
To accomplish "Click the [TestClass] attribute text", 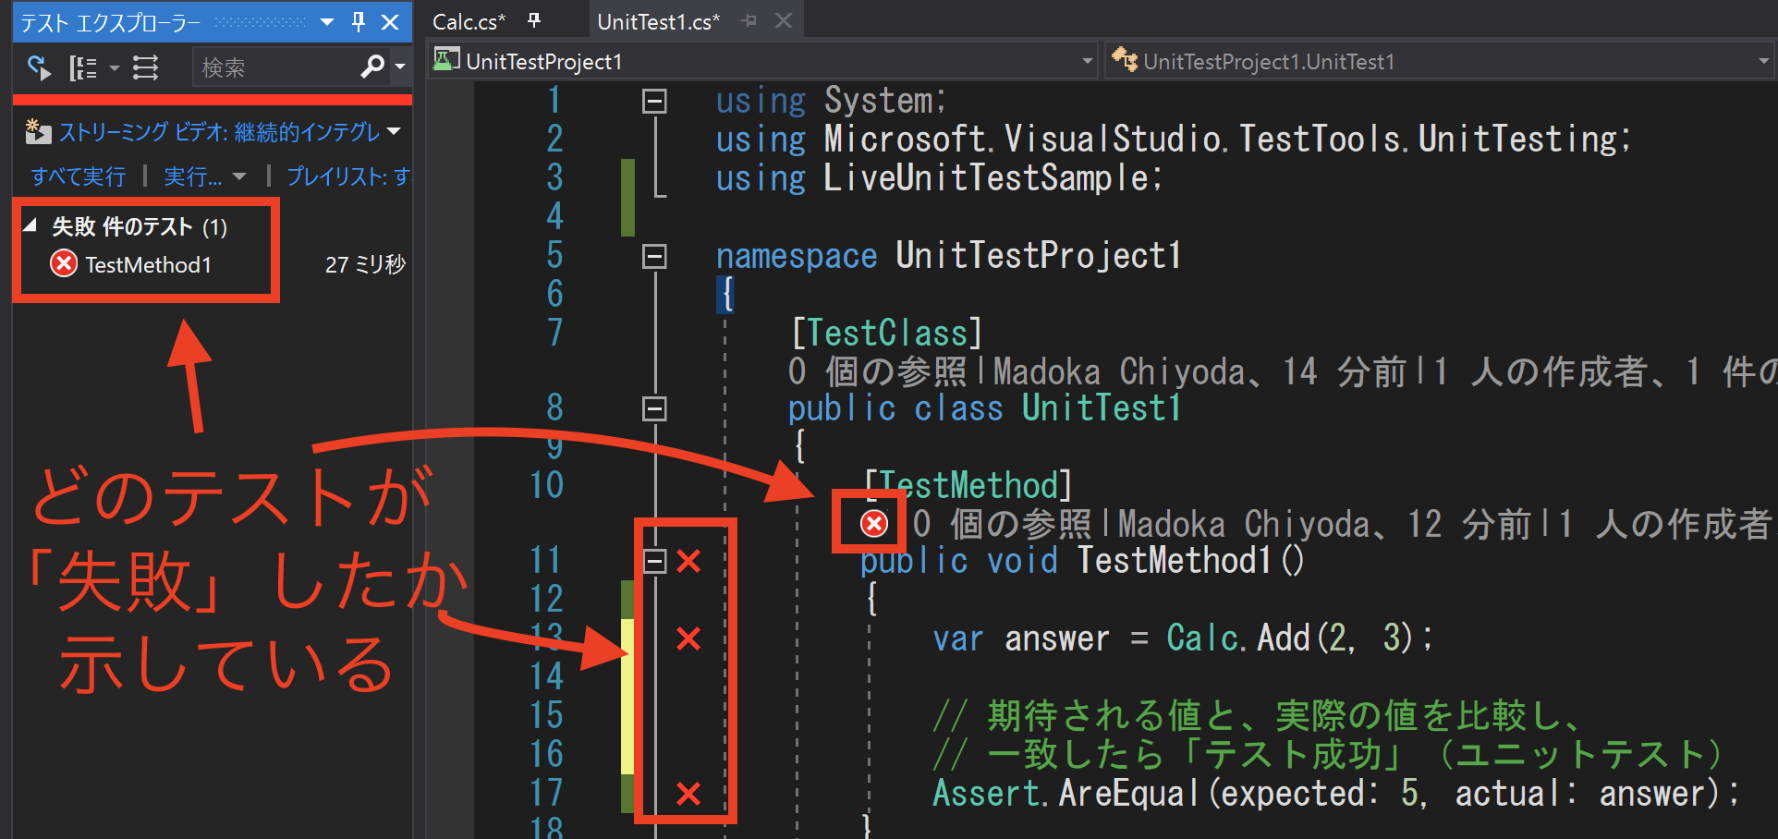I will tap(886, 333).
